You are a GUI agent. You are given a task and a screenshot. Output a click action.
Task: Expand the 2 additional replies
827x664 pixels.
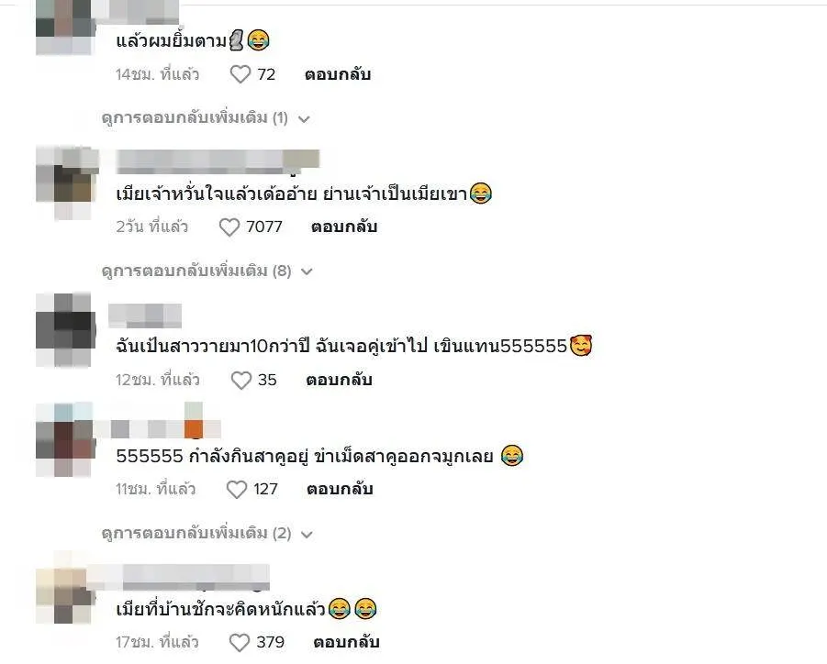tap(207, 533)
